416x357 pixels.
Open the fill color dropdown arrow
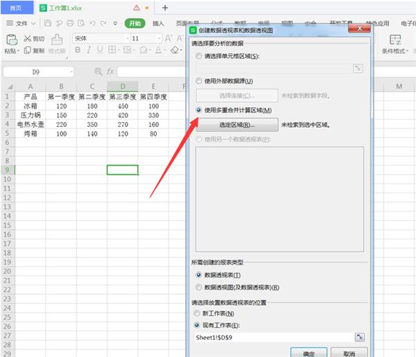(x=149, y=50)
